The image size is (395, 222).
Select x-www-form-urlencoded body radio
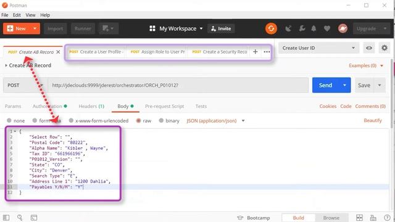[x=71, y=121]
